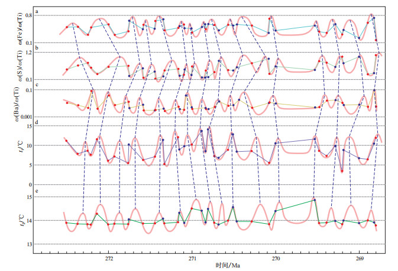The height and width of the screenshot is (271, 398).
Task: Click the 15 tick value in panel e
Action: [29, 197]
